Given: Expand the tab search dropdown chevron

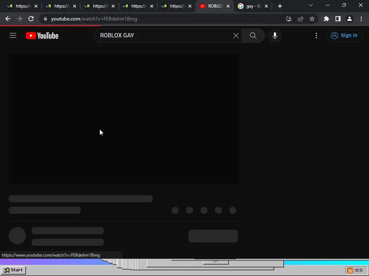Looking at the screenshot, I should (x=311, y=5).
